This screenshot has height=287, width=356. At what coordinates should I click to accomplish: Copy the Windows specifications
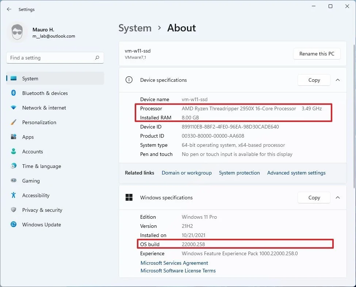pos(314,198)
